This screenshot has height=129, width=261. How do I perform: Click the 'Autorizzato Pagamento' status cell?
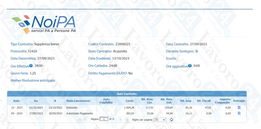(80, 114)
